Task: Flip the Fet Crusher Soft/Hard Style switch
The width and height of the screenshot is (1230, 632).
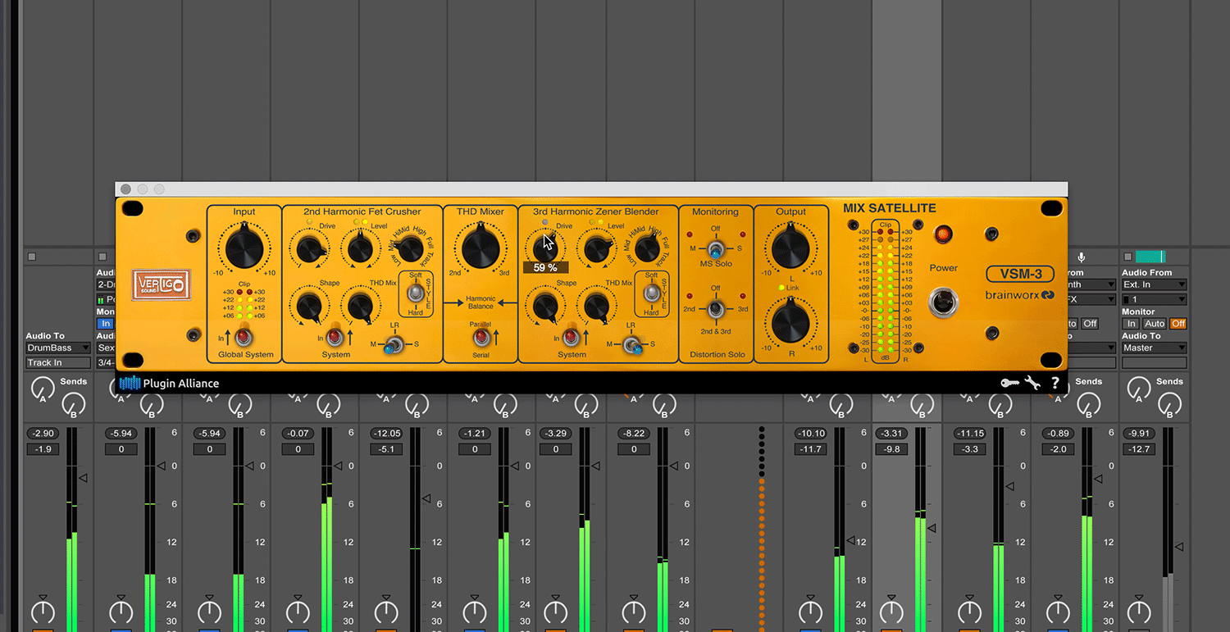Action: (416, 293)
